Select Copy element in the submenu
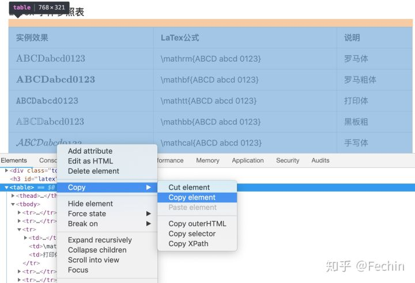 pos(197,197)
